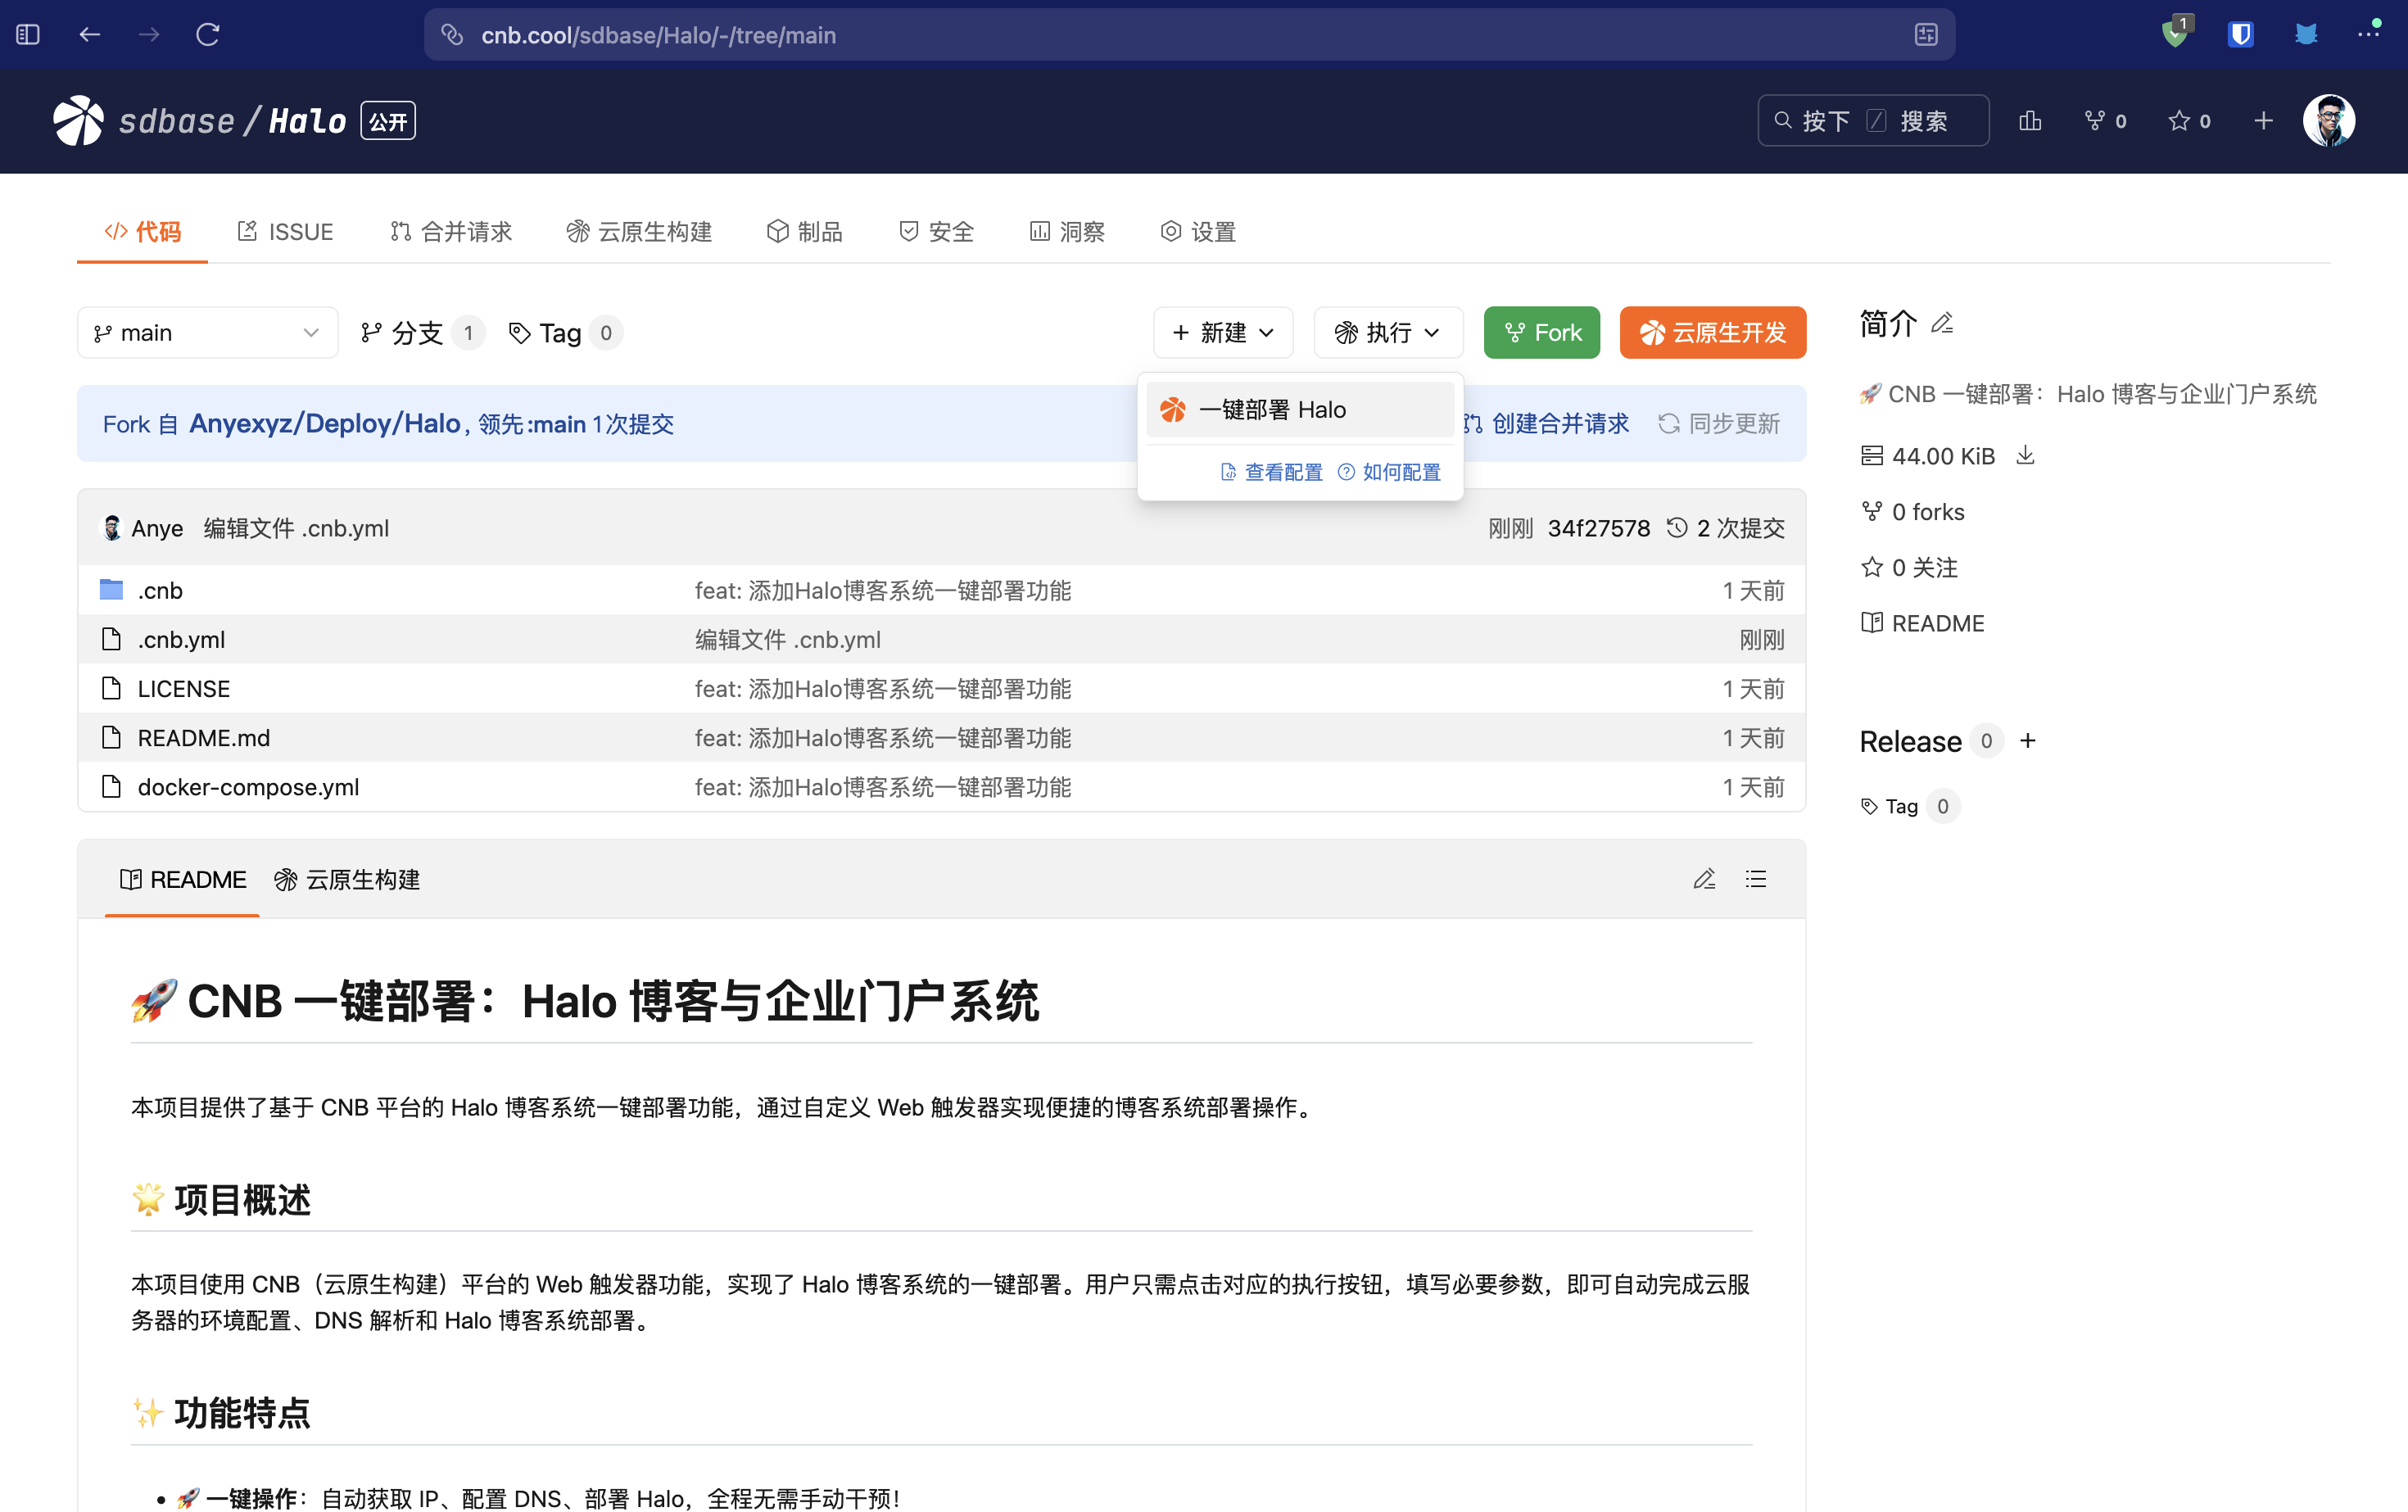Screen dimensions: 2408x1512
Task: Click the search input field
Action: click(1872, 121)
